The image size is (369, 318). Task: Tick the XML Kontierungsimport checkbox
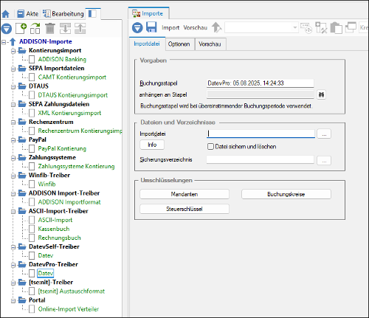(x=32, y=113)
